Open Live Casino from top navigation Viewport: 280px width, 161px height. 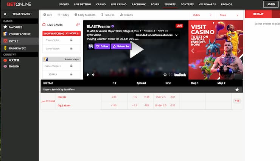(118, 5)
